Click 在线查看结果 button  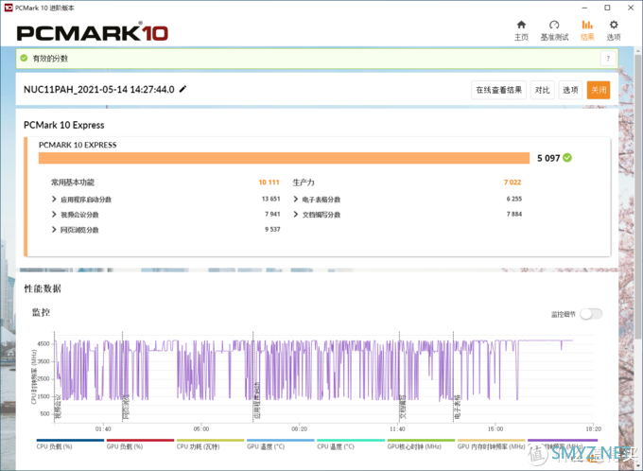[x=498, y=90]
